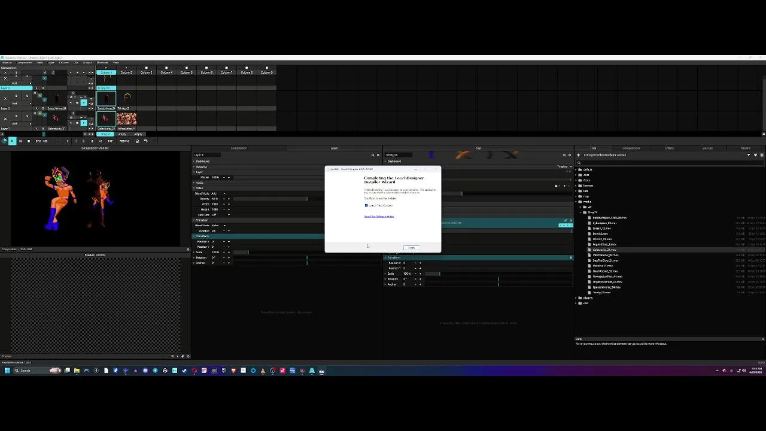This screenshot has width=766, height=431.
Task: Check Launch TouchDesigner checkbox in installer
Action: tap(366, 205)
